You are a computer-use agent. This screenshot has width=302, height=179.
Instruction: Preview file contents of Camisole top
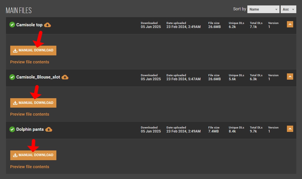tap(30, 62)
